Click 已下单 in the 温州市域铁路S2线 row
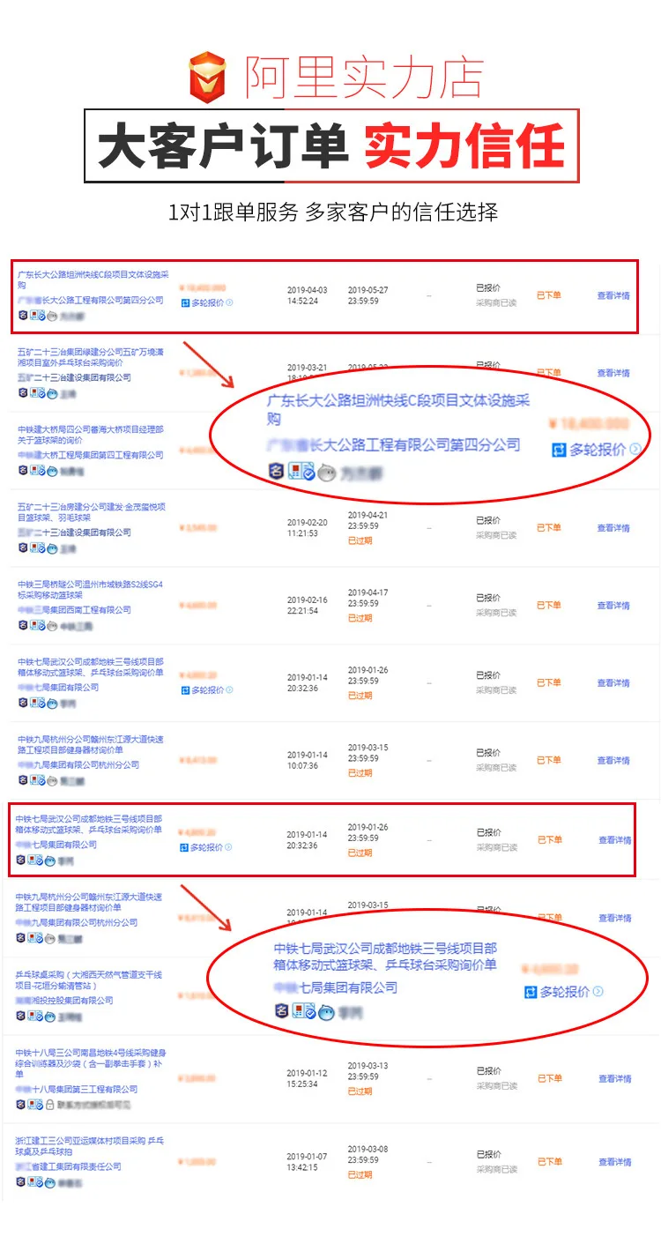The image size is (661, 1244). 549,606
